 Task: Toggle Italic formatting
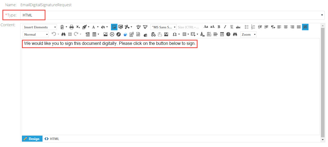(225, 27)
